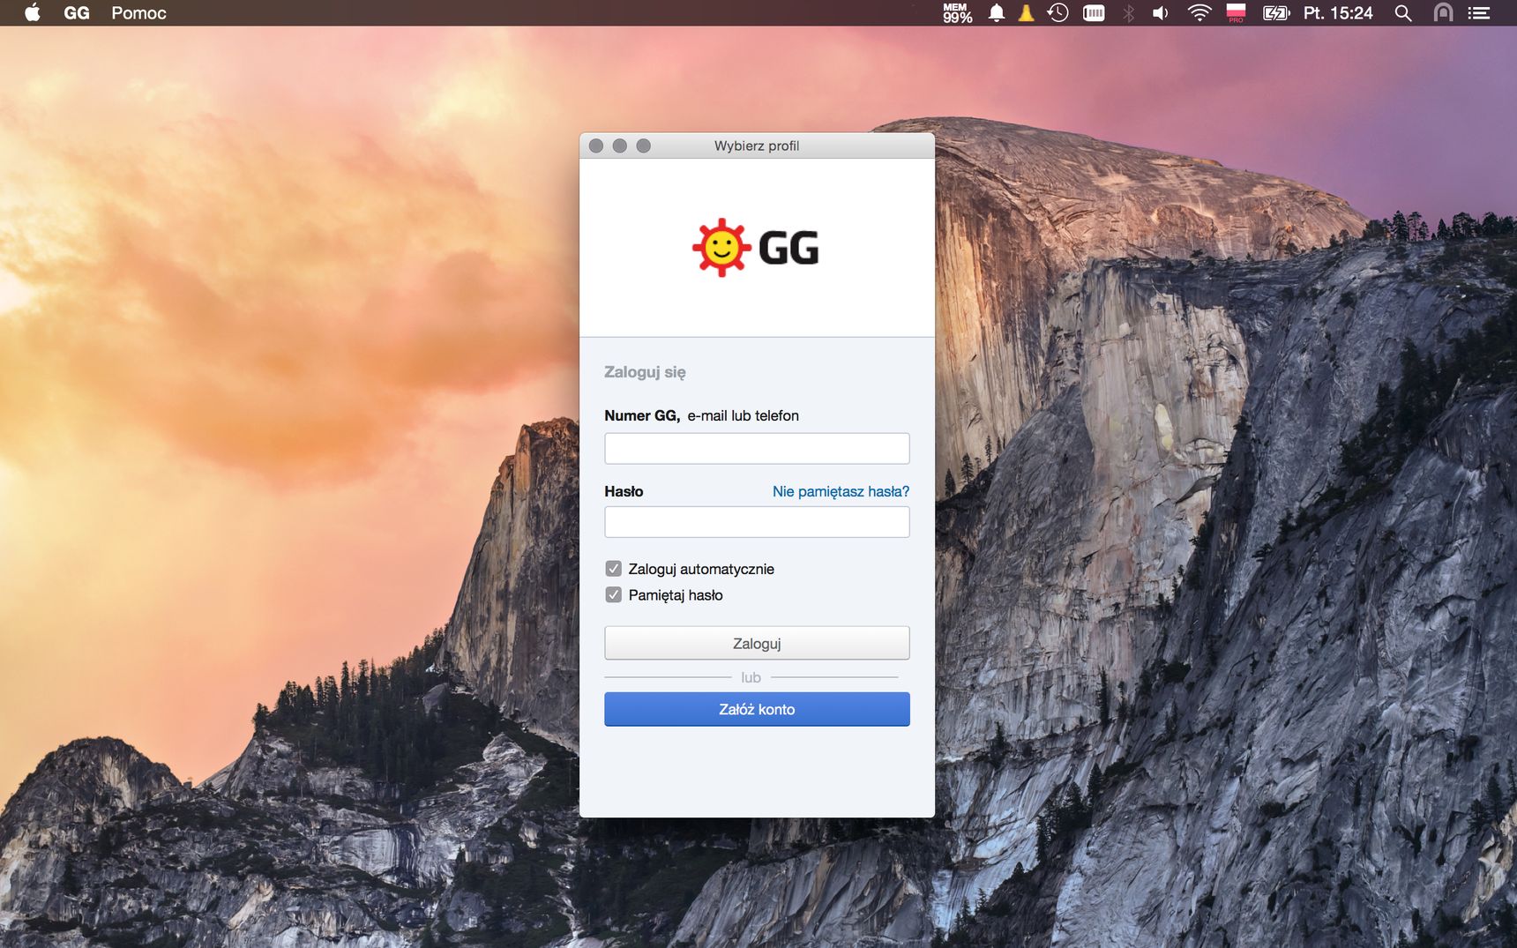1517x948 pixels.
Task: Open the Nie pamiętasz hasła? link
Action: point(841,491)
